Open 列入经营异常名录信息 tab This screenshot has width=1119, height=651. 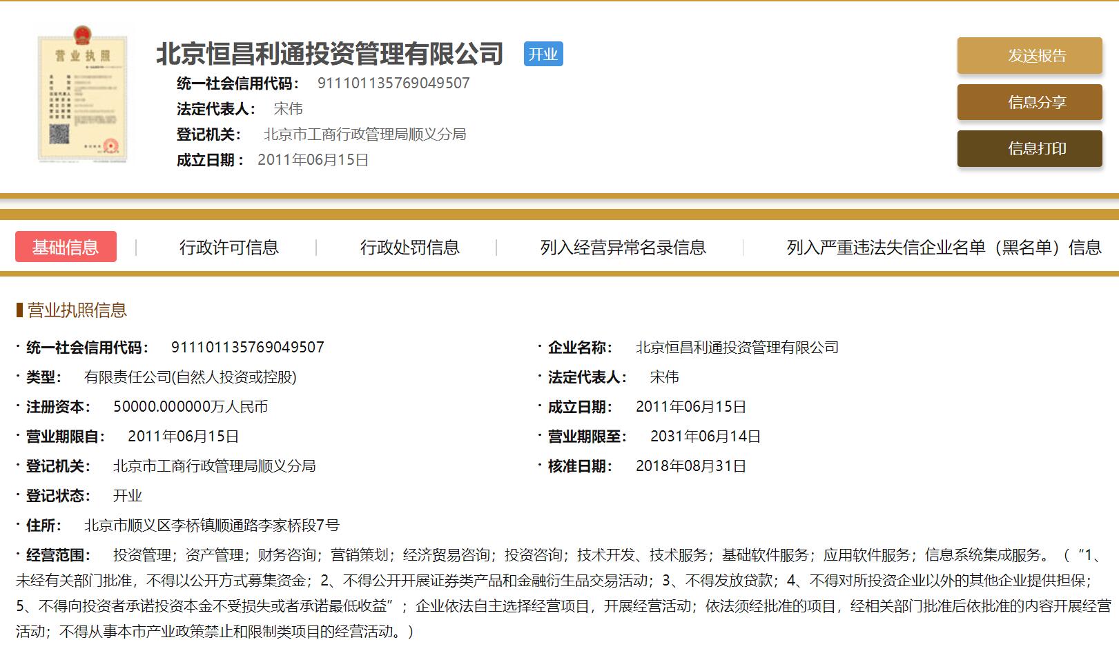click(x=625, y=246)
